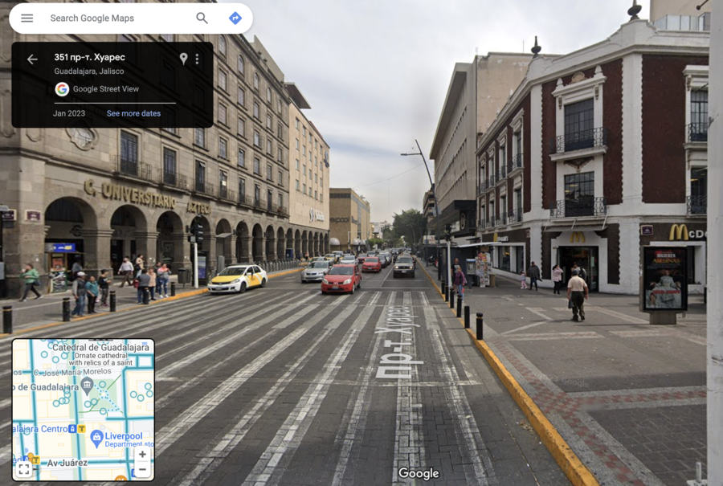Click the location pin icon in address panel
Viewport: 723px width, 486px height.
(183, 59)
